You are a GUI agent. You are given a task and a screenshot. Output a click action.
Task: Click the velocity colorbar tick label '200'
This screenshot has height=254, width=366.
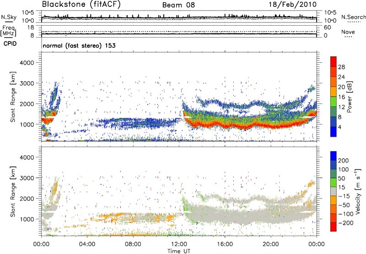(344, 160)
